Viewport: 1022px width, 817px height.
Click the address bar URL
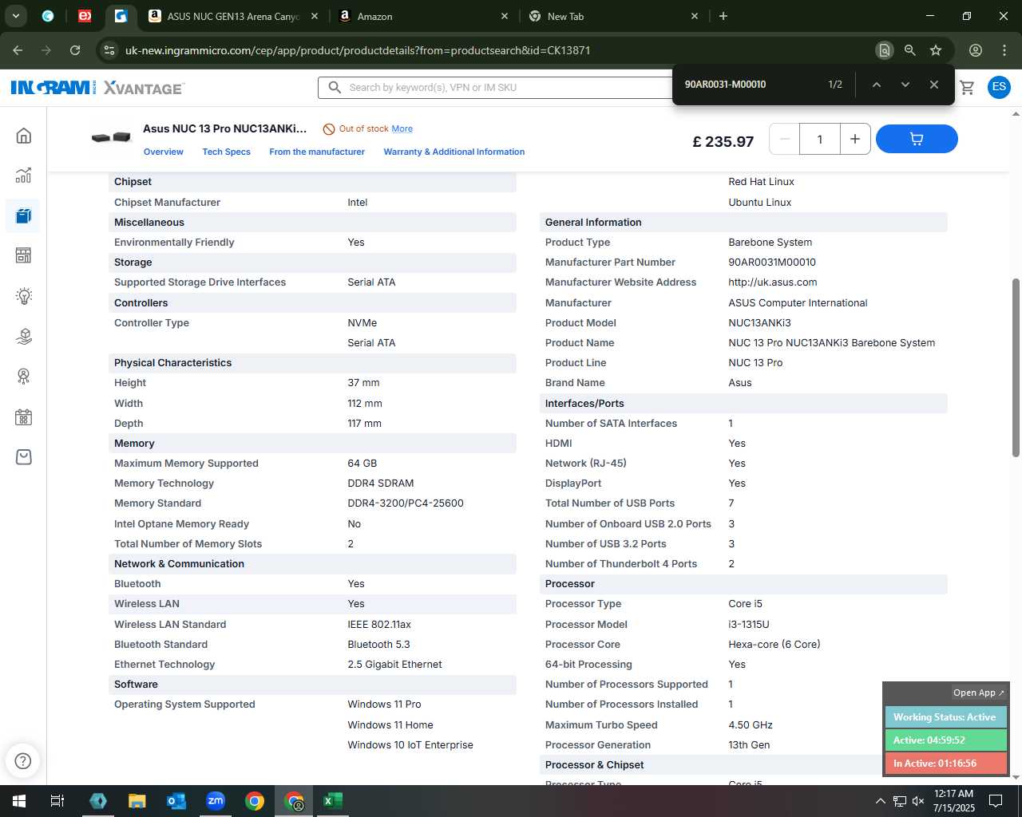tap(358, 50)
